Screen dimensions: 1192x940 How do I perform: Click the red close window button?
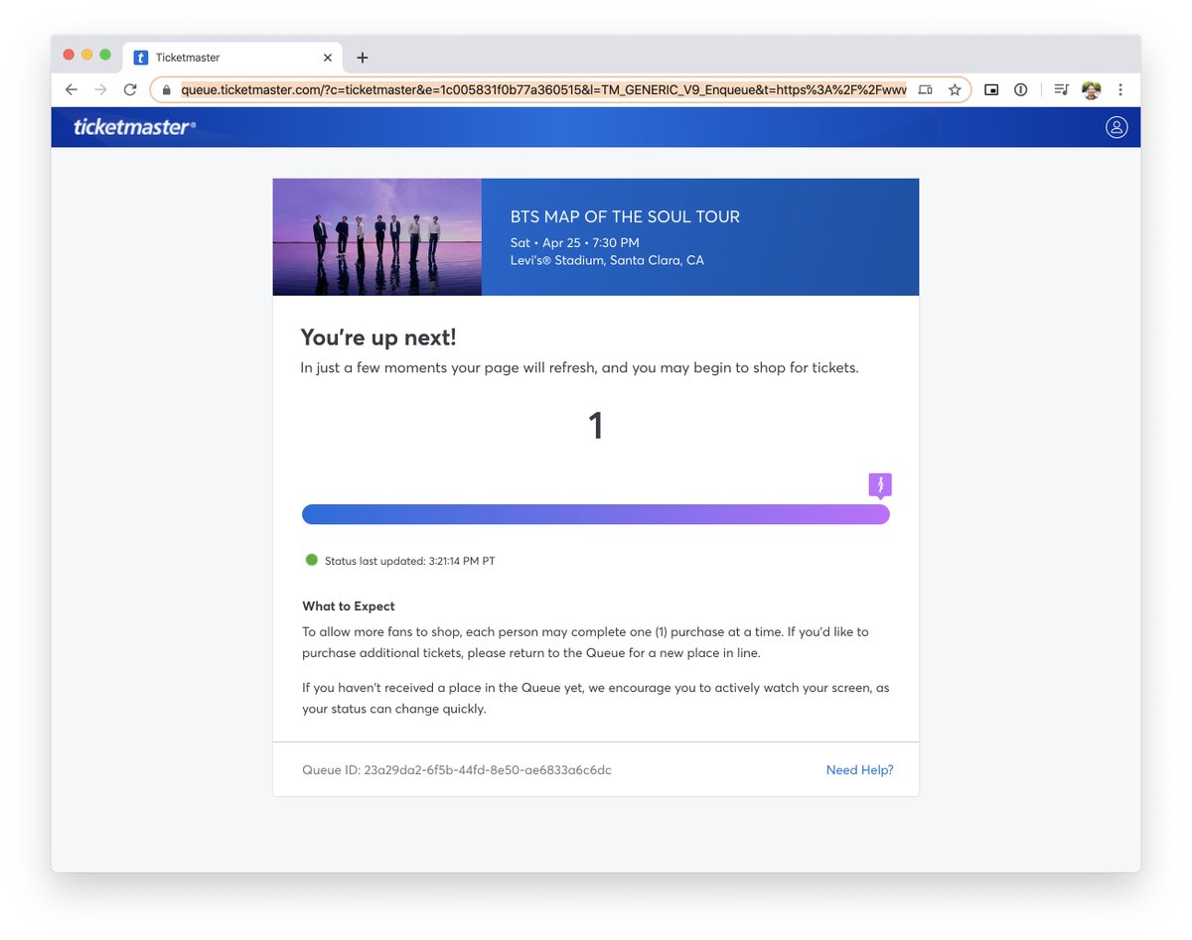click(x=69, y=55)
